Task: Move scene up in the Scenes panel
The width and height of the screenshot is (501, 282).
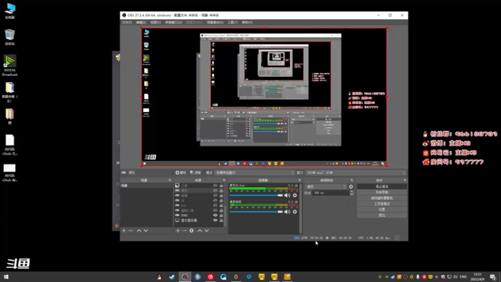Action: tap(139, 231)
